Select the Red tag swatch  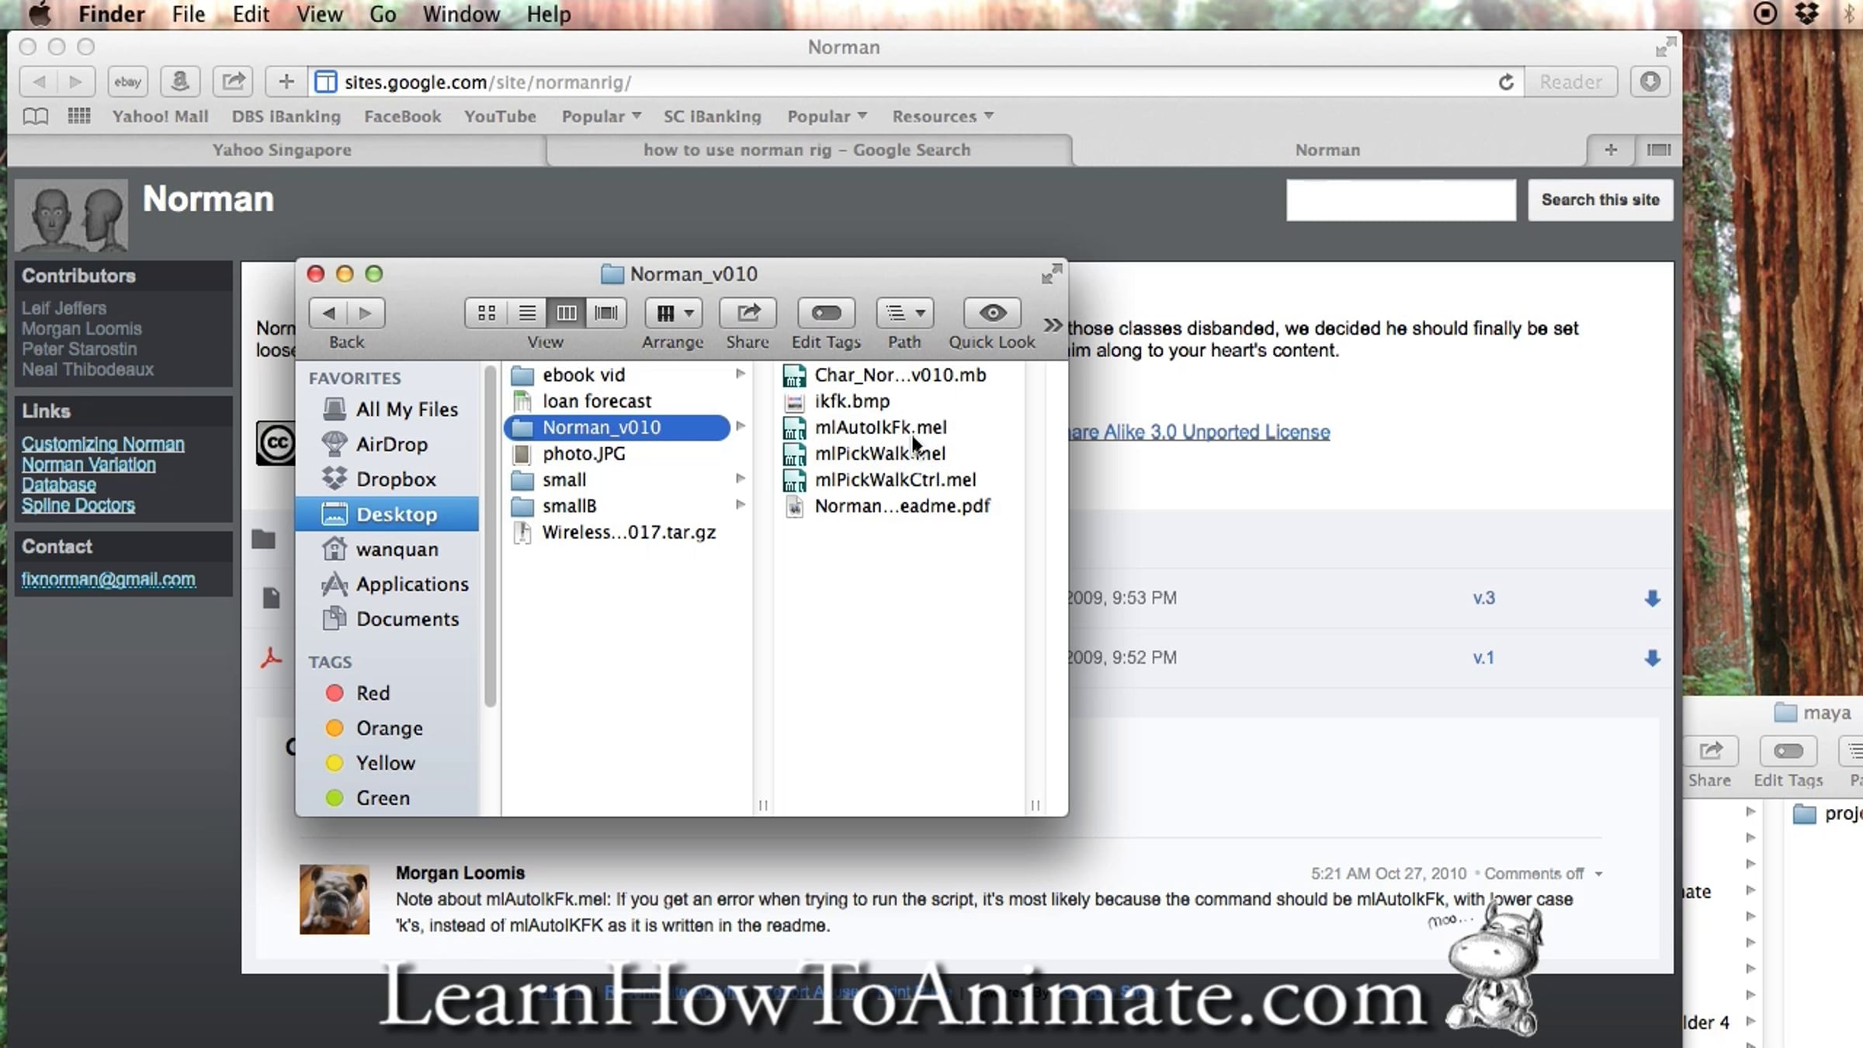(x=335, y=693)
